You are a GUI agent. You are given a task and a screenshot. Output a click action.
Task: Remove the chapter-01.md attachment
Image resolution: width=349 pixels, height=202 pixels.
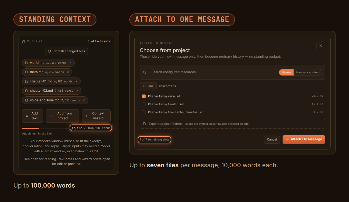[77, 81]
